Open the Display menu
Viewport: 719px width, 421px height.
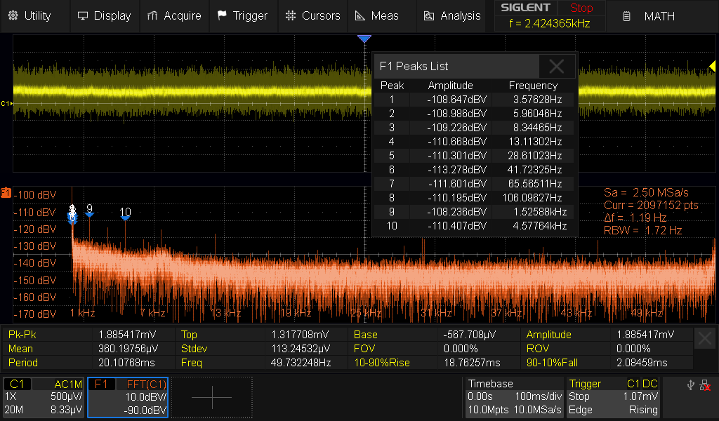click(x=104, y=15)
